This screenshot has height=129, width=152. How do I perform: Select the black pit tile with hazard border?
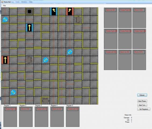click(30, 12)
